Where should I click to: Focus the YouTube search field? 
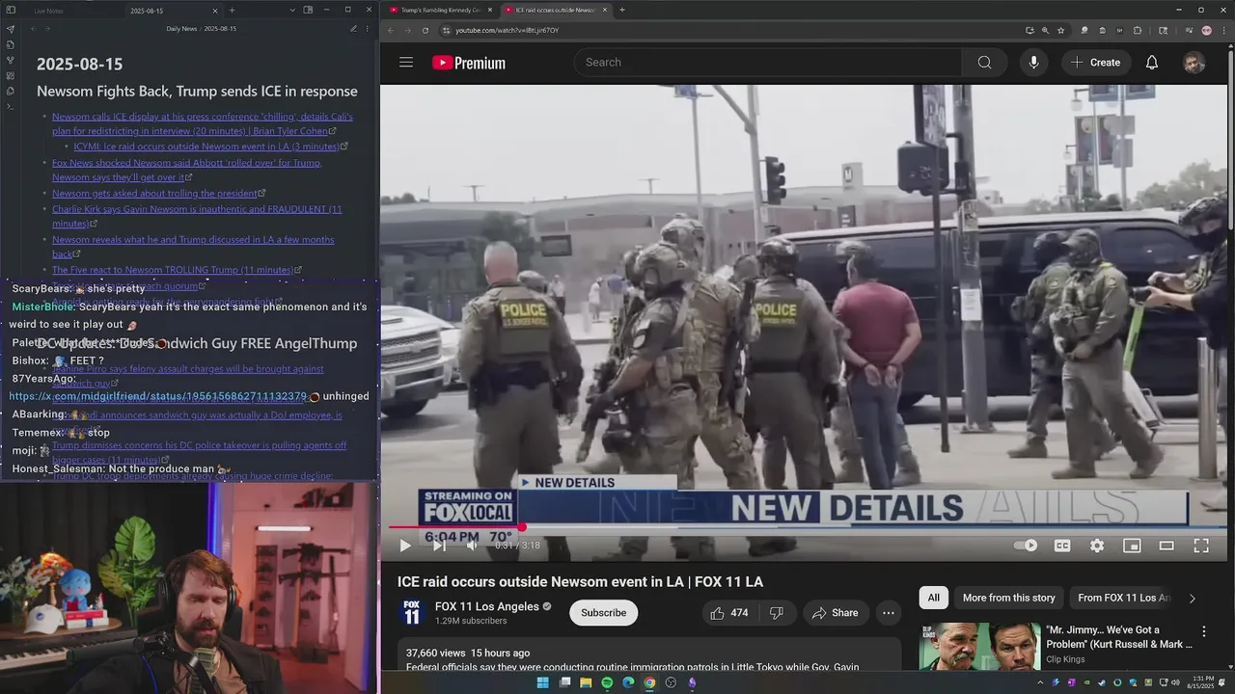(768, 63)
